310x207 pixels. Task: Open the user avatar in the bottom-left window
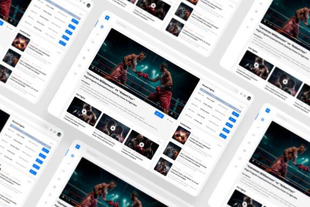pos(59,134)
